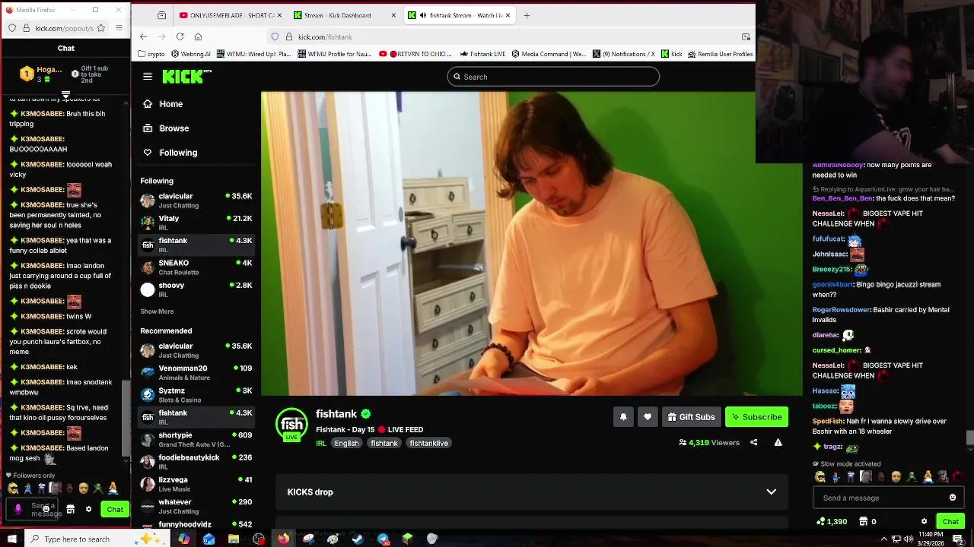
Task: Click the purple microphone icon in popout chat
Action: click(18, 509)
